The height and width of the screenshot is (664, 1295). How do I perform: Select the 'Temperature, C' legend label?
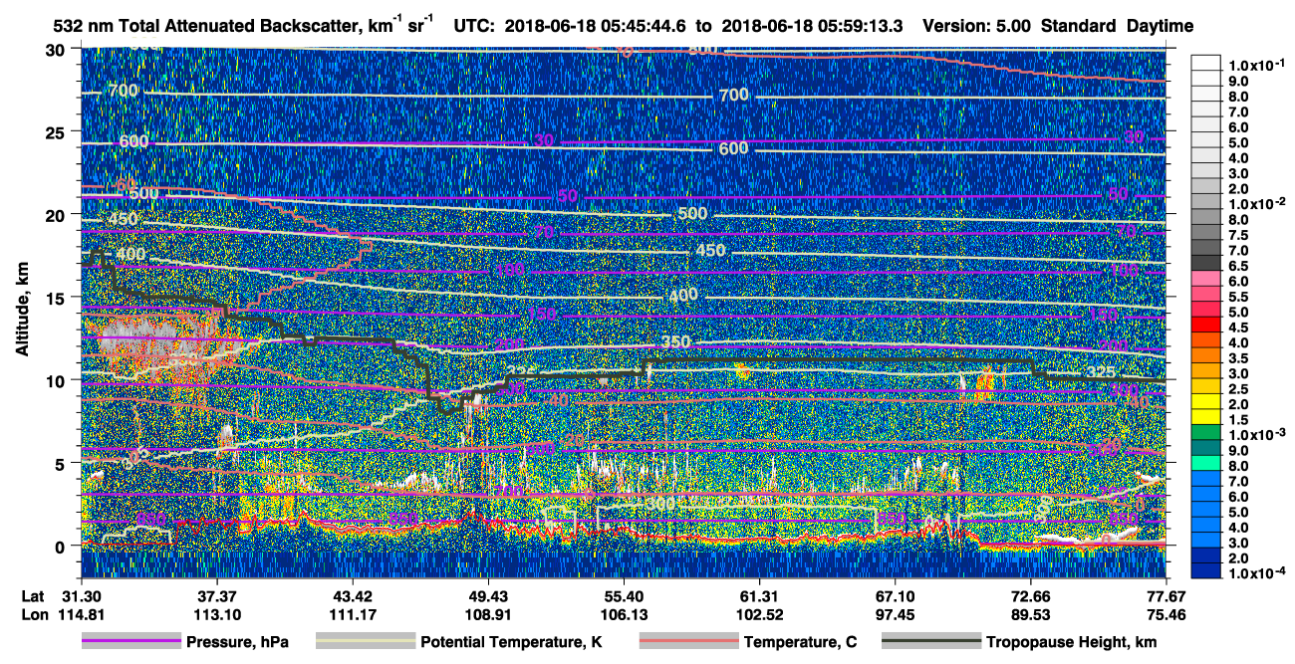point(800,642)
